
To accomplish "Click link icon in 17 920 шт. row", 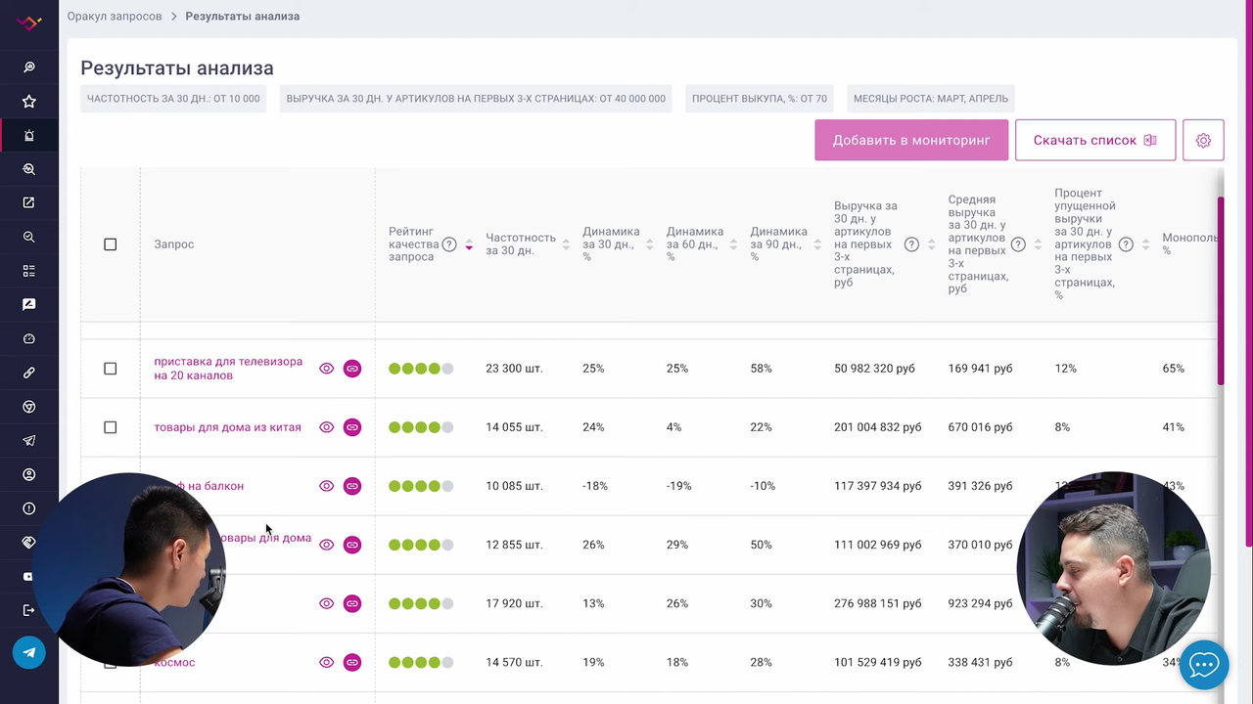I will [x=352, y=603].
